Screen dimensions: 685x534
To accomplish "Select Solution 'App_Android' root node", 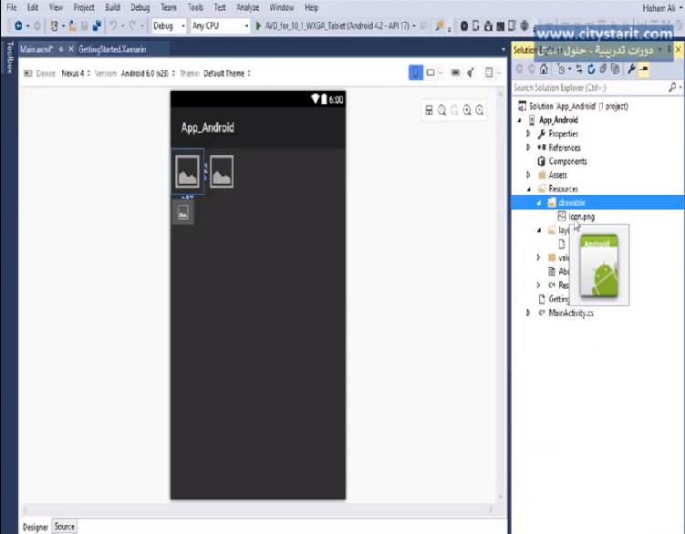I will pos(578,106).
